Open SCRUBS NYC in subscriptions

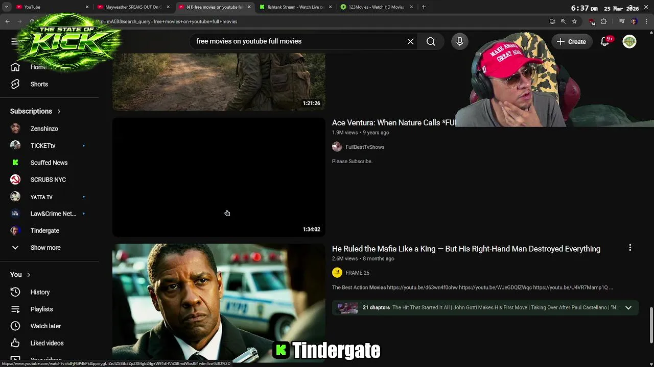49,179
